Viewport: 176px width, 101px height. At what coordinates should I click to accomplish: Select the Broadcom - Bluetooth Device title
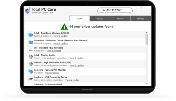point(61,40)
